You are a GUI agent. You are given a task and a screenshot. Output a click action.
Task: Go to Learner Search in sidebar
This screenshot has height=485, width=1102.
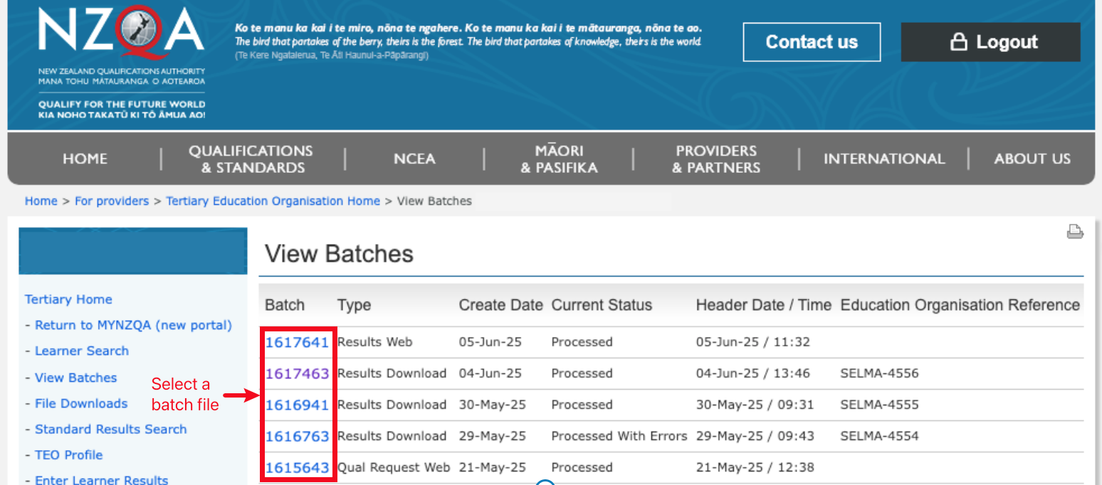(x=81, y=351)
